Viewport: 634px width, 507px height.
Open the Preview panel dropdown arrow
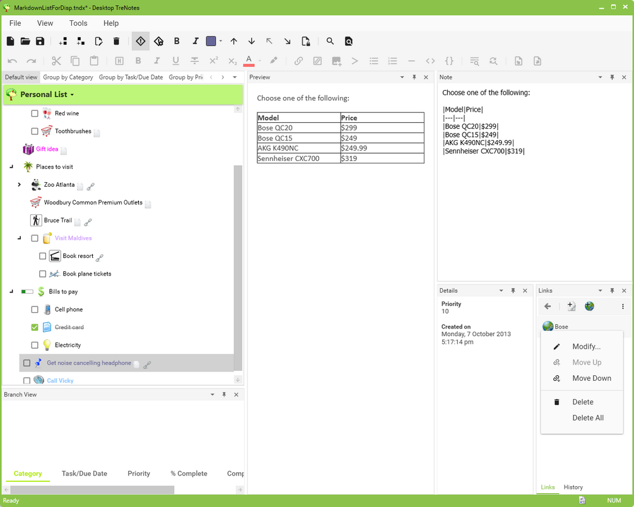click(x=402, y=77)
